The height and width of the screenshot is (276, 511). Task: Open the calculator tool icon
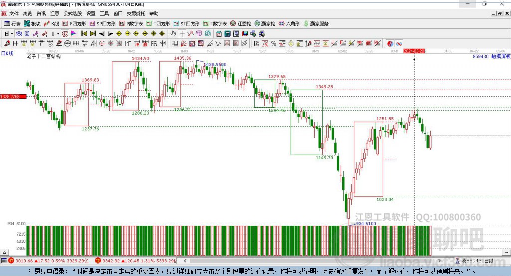(x=227, y=33)
